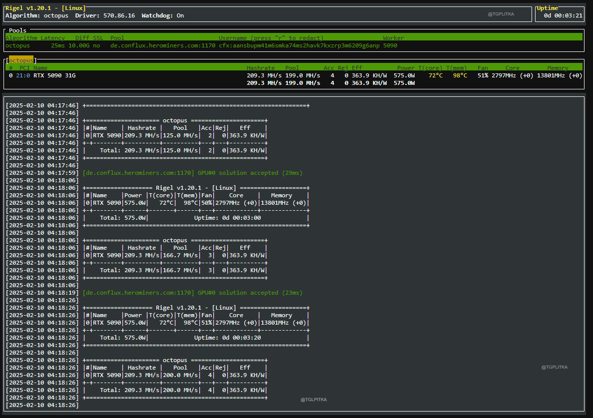Viewport: 593px width, 418px height.
Task: Click the PCI address 21:0
Action: [x=22, y=75]
